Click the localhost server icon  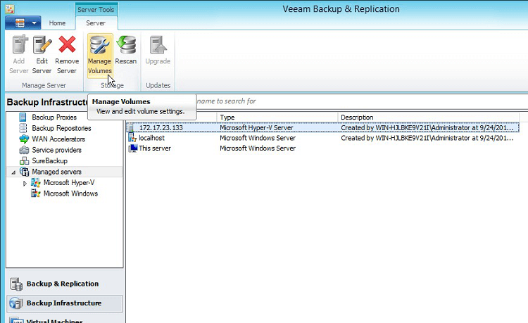(x=132, y=138)
